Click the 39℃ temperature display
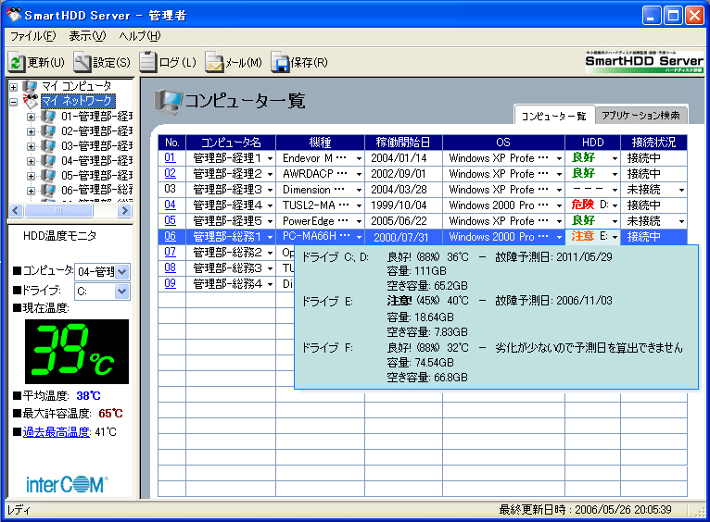The height and width of the screenshot is (522, 710). [77, 352]
